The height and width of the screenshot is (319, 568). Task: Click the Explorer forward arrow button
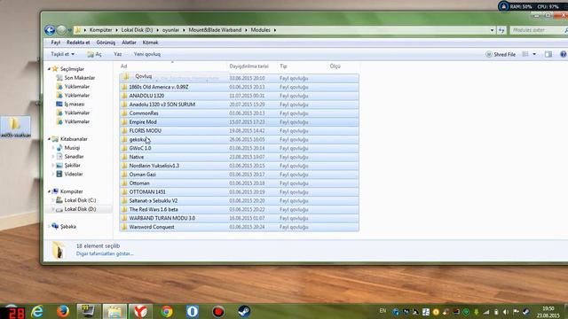click(x=61, y=30)
